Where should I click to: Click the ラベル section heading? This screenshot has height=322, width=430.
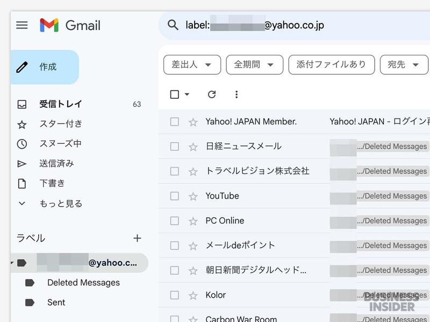point(31,238)
